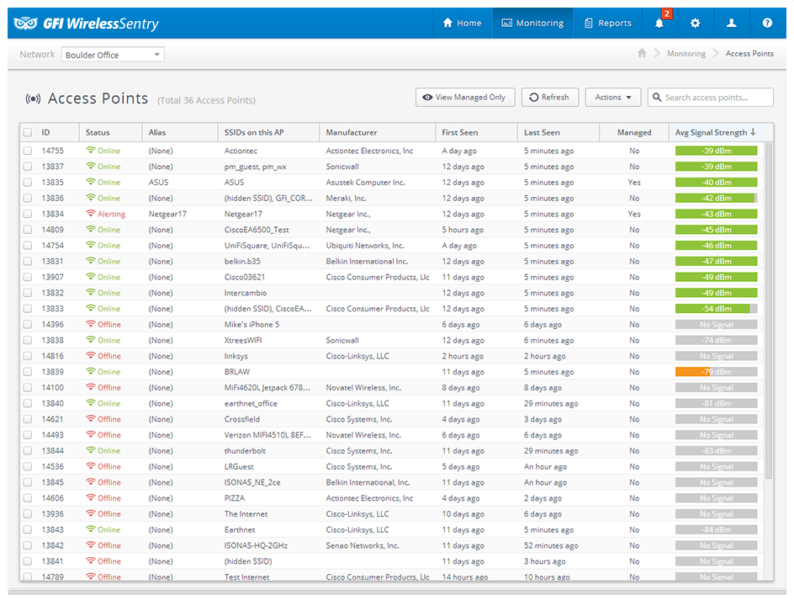
Task: Tick the checkbox for Netgear17 row 13834
Action: click(x=28, y=214)
